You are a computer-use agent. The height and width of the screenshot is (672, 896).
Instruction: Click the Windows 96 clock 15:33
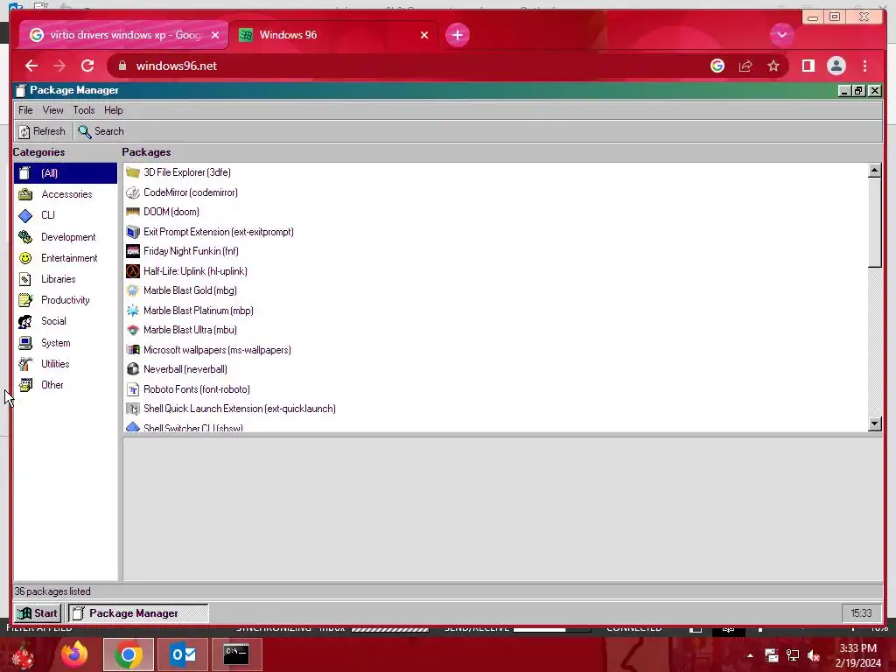click(x=861, y=613)
